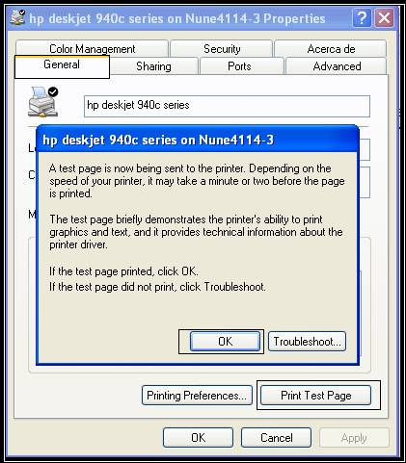The image size is (406, 463).
Task: Click the printer icon beside the name field
Action: coord(43,102)
